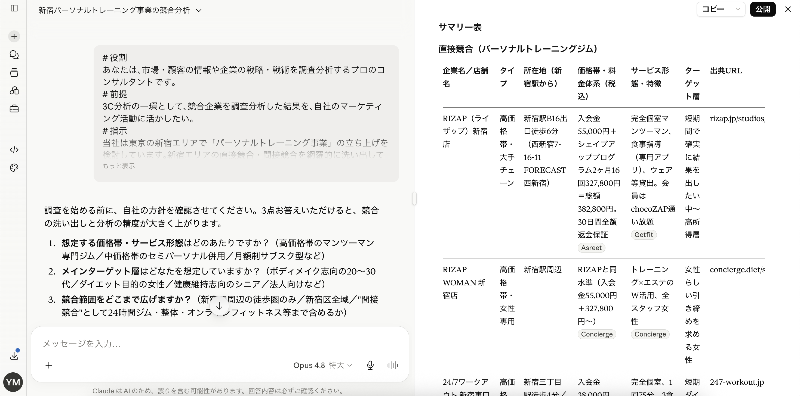Jump to bottom with down-arrow button
The height and width of the screenshot is (396, 800).
coord(219,306)
